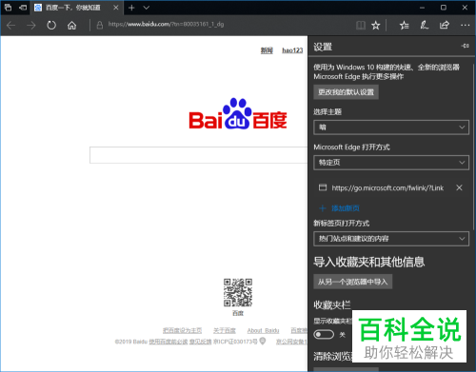Viewport: 476px width, 372px height.
Task: Open a new tab with plus
Action: click(131, 8)
